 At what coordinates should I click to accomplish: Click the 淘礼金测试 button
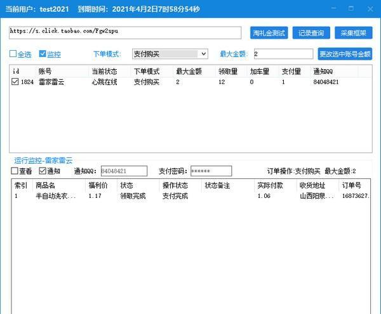pyautogui.click(x=269, y=33)
